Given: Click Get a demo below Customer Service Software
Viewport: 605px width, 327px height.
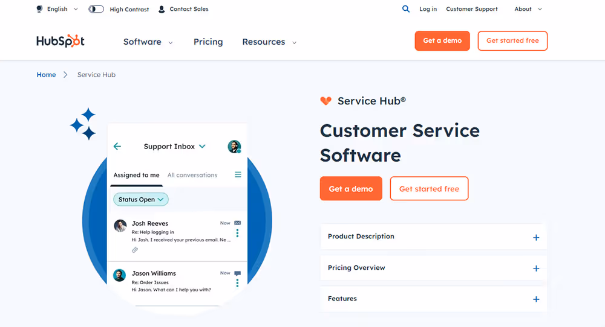Looking at the screenshot, I should pyautogui.click(x=351, y=188).
